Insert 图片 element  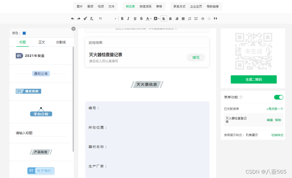pos(80,7)
